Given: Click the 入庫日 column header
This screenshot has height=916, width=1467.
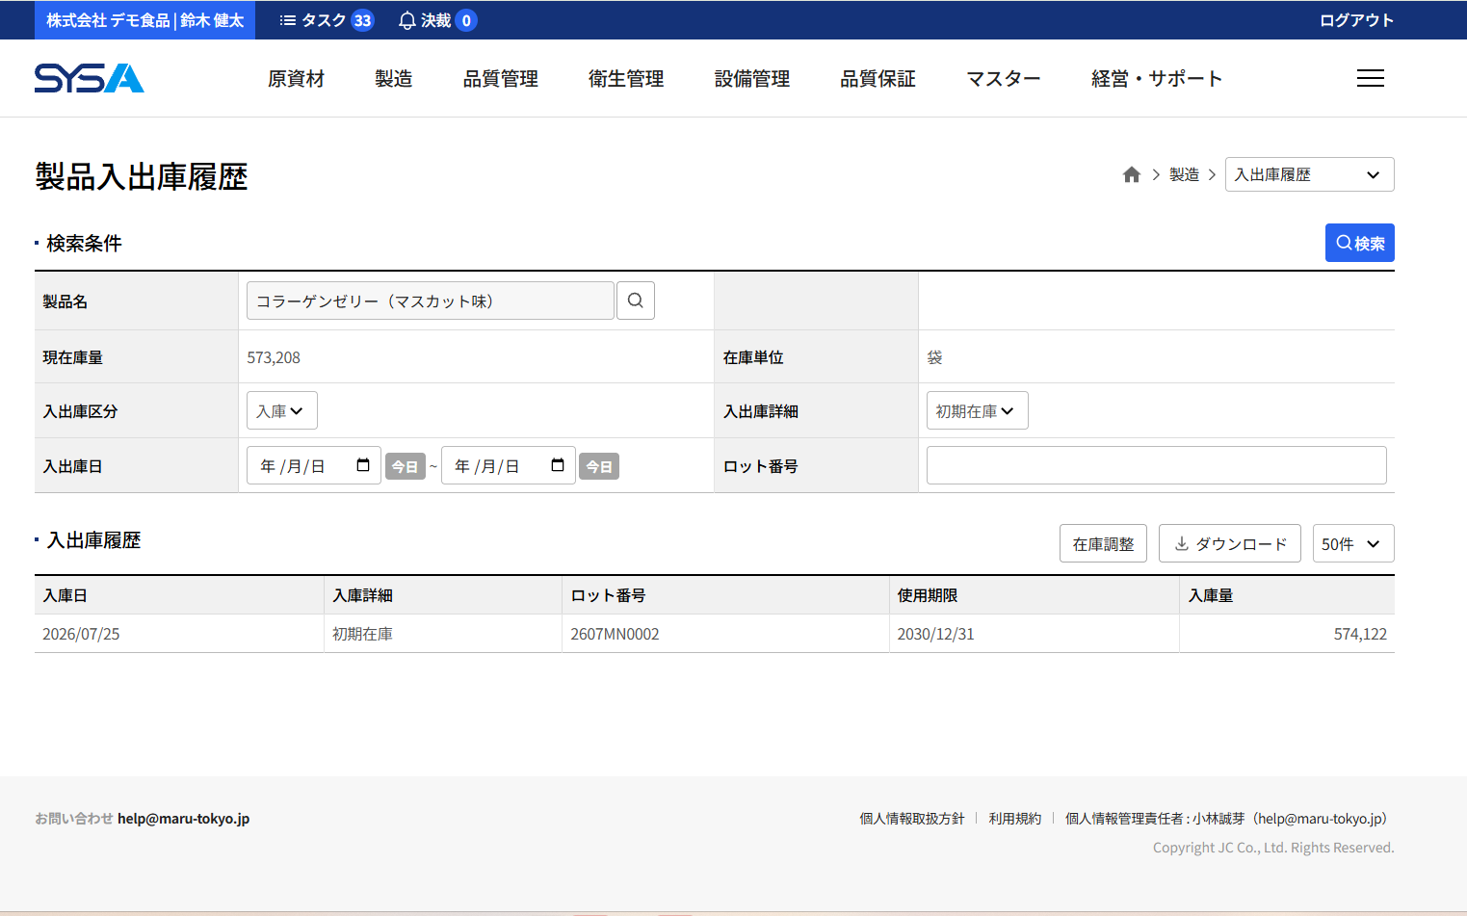Looking at the screenshot, I should [x=179, y=595].
